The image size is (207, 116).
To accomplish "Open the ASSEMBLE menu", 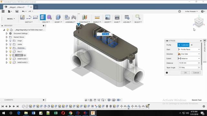I will pos(70,22).
